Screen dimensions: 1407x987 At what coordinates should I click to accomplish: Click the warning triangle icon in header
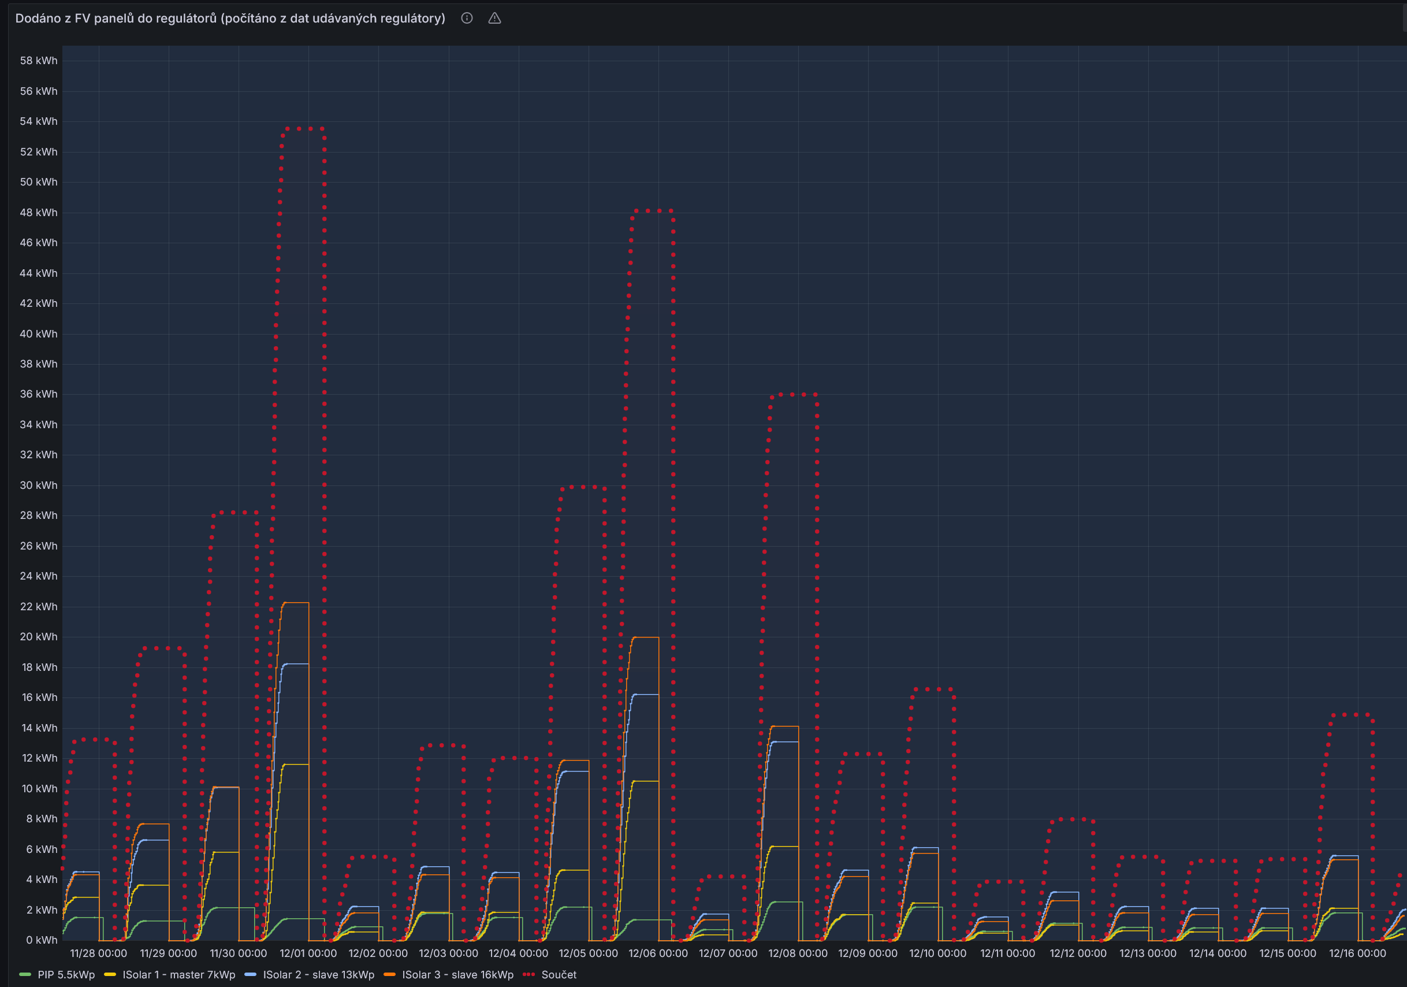point(494,18)
